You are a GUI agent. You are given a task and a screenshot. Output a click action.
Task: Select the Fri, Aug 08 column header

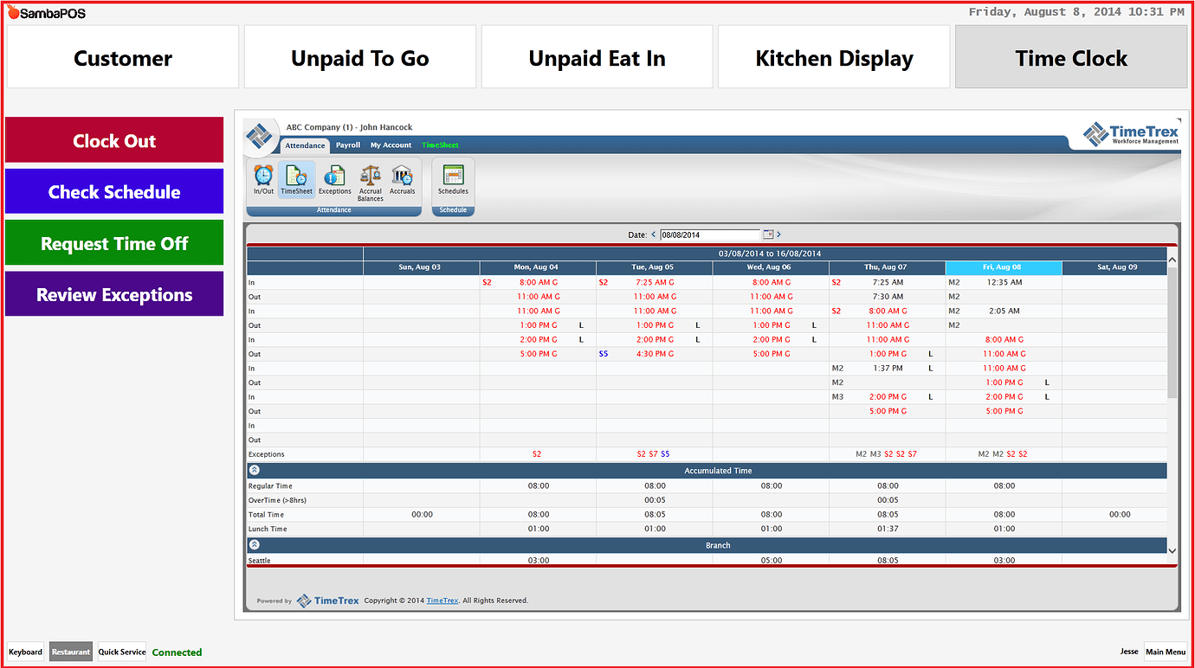[x=1004, y=267]
